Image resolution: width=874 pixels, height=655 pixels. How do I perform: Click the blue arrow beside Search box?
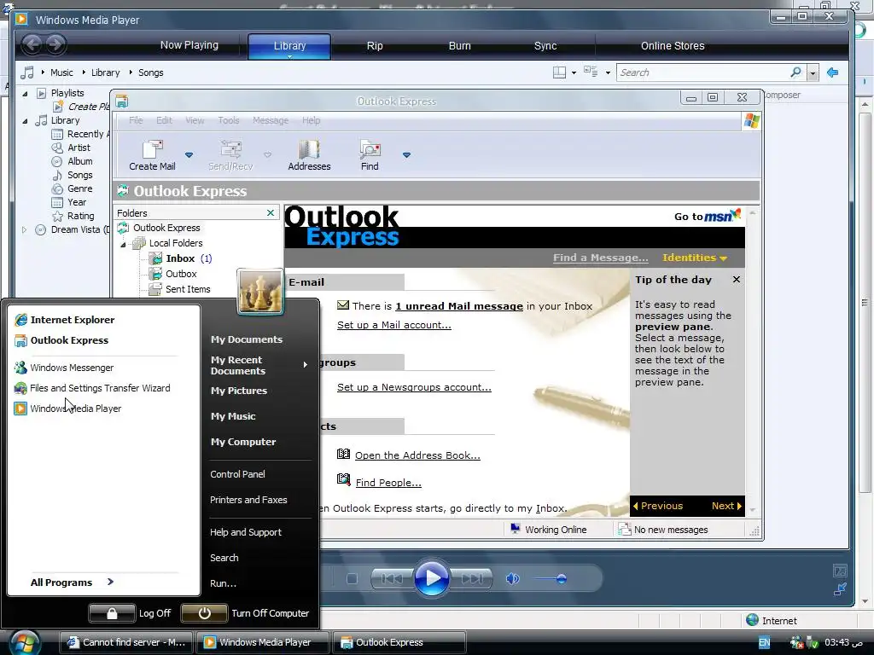pos(833,72)
